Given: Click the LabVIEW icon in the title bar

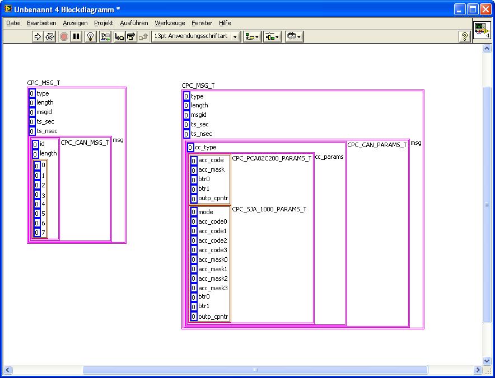Looking at the screenshot, I should (x=8, y=10).
